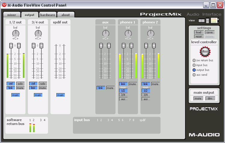Save current settings
225x143 pixels.
[x=210, y=32]
